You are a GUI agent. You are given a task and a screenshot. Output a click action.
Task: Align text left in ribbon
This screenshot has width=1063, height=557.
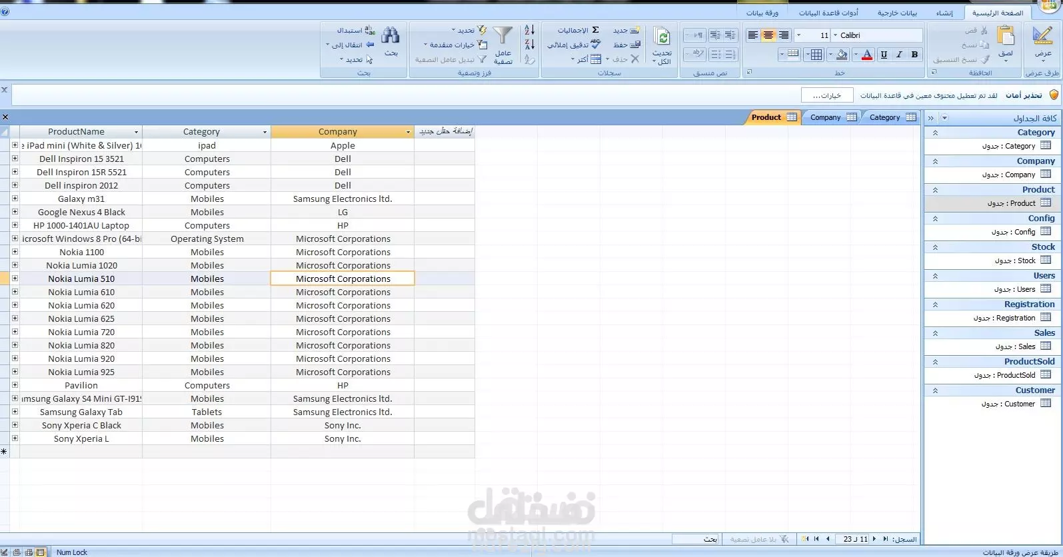(753, 35)
